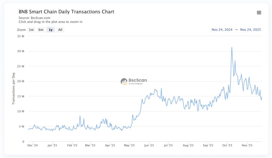Open the chart export hamburger menu
This screenshot has width=272, height=158.
coord(259,12)
